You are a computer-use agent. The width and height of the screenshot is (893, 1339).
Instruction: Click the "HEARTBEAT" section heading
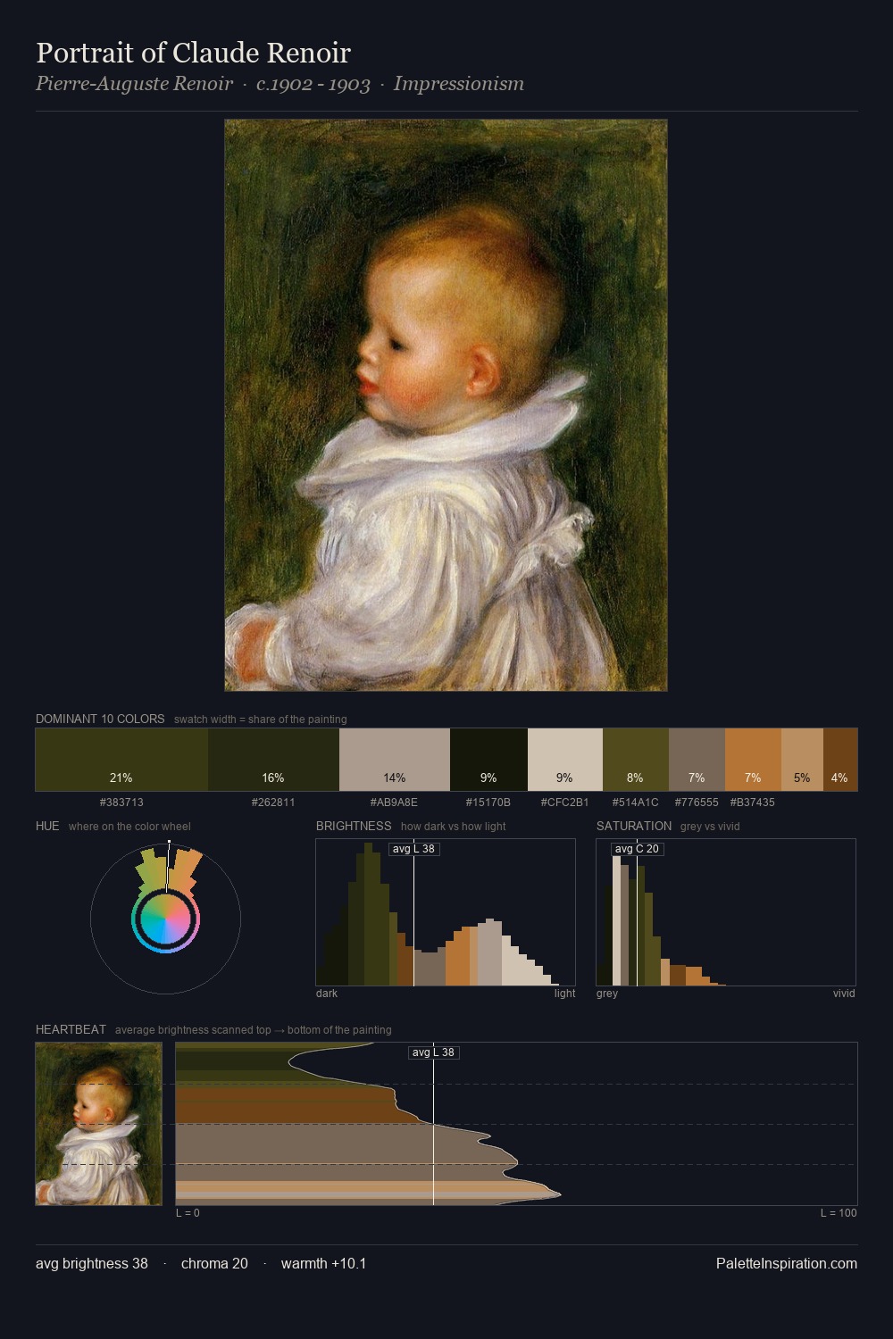[71, 1029]
